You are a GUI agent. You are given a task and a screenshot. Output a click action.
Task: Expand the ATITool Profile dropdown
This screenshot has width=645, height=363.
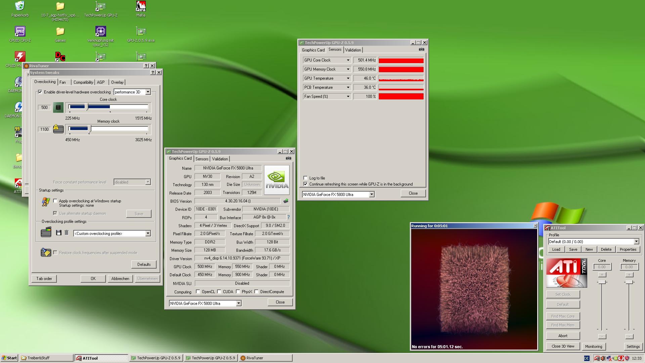click(636, 242)
